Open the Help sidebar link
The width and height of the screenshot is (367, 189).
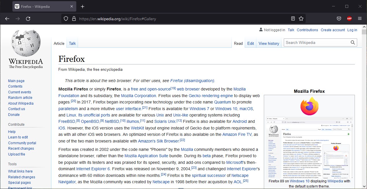point(12,132)
